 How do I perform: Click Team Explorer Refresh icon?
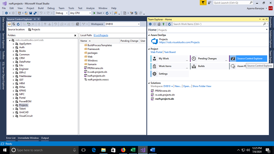(169, 24)
